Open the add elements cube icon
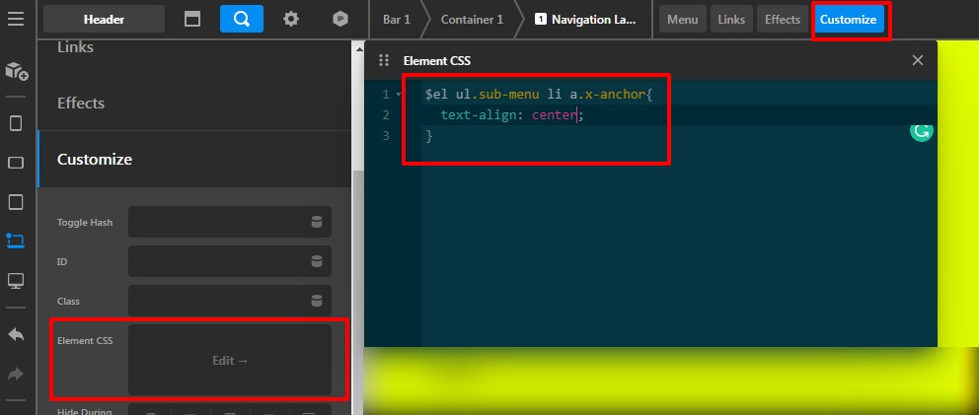 click(16, 71)
